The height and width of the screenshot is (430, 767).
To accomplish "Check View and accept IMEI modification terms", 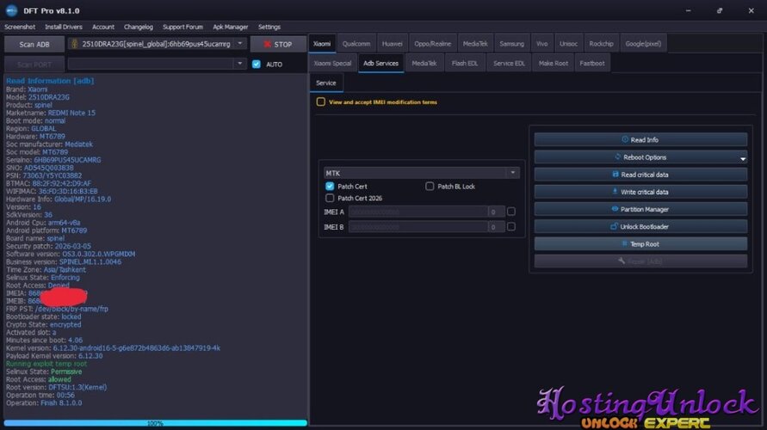I will point(321,101).
